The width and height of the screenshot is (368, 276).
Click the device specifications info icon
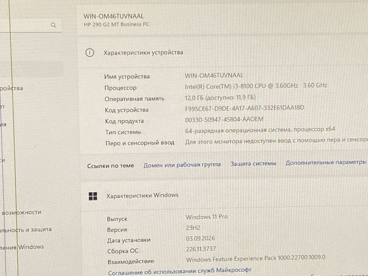(x=90, y=52)
